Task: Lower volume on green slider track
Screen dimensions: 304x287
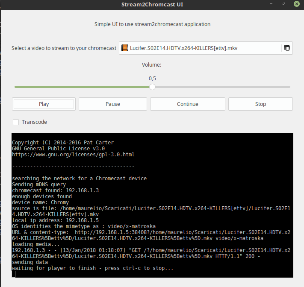Action: [x=81, y=87]
